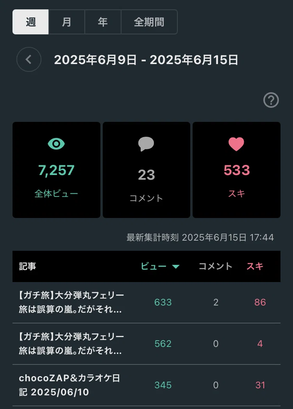Open the first 大分弾丸フェリー article with 633 views

tap(71, 302)
